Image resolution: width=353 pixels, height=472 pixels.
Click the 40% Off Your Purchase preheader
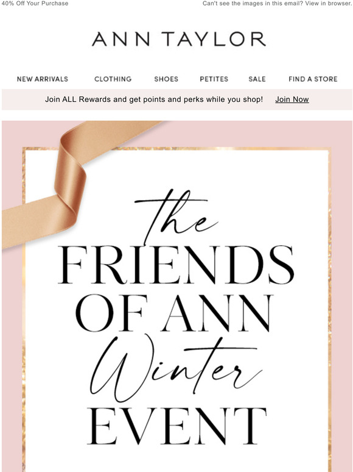(x=35, y=4)
